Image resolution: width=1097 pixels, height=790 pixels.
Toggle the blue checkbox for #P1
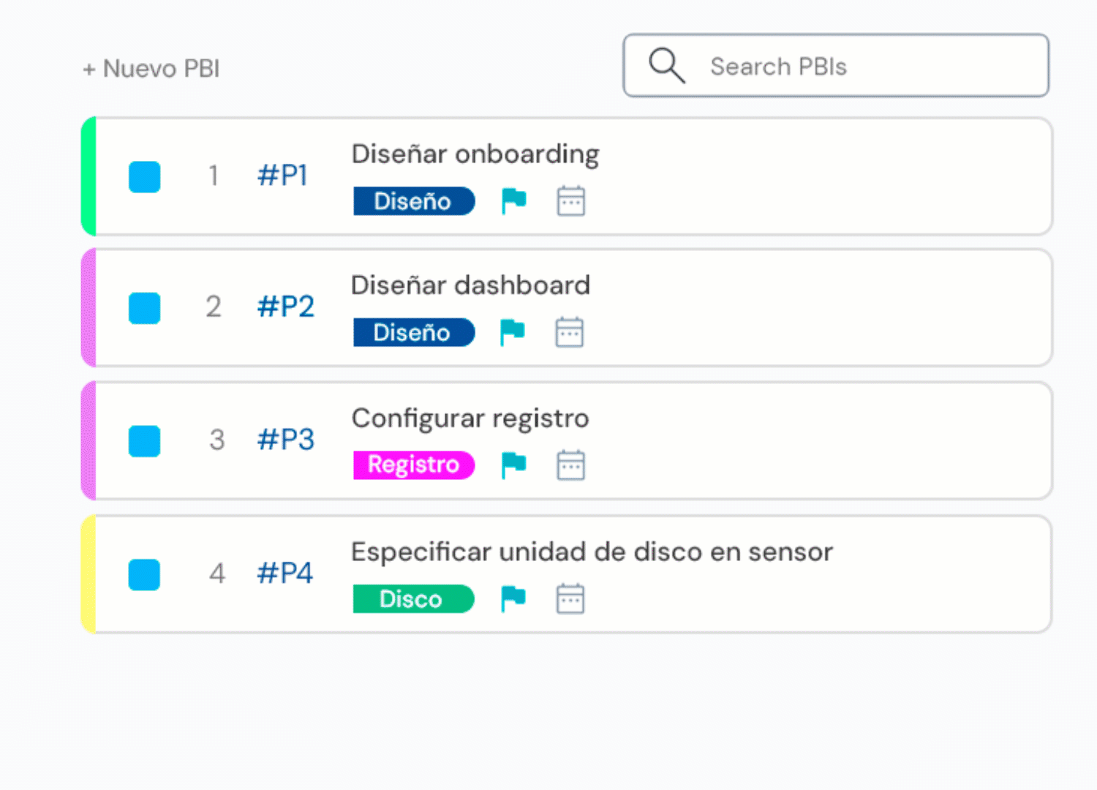[145, 177]
